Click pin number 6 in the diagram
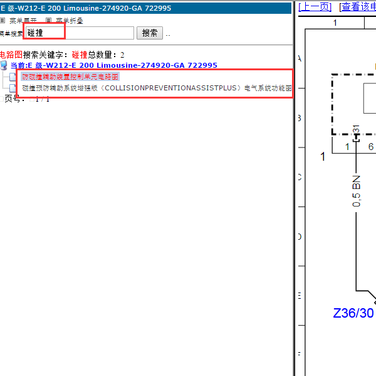Screen dimensions: 376x376 point(371,146)
